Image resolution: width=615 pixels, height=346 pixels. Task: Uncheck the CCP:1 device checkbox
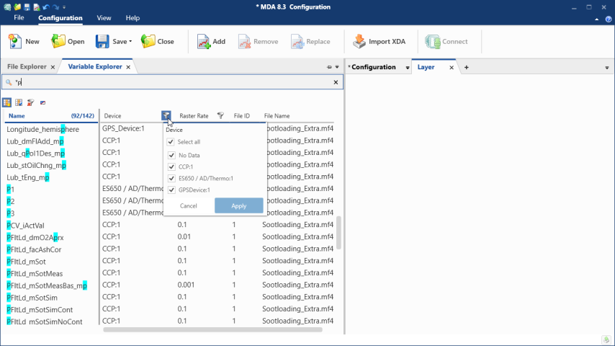coord(171,167)
